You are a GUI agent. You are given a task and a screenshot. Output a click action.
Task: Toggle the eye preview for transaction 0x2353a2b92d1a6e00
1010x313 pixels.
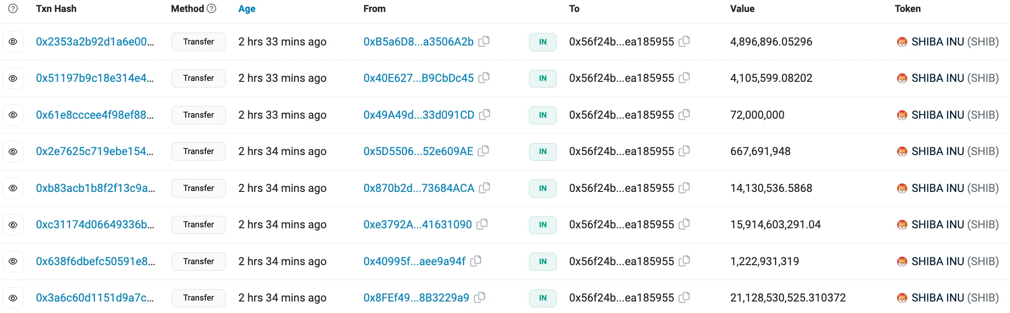pos(13,42)
